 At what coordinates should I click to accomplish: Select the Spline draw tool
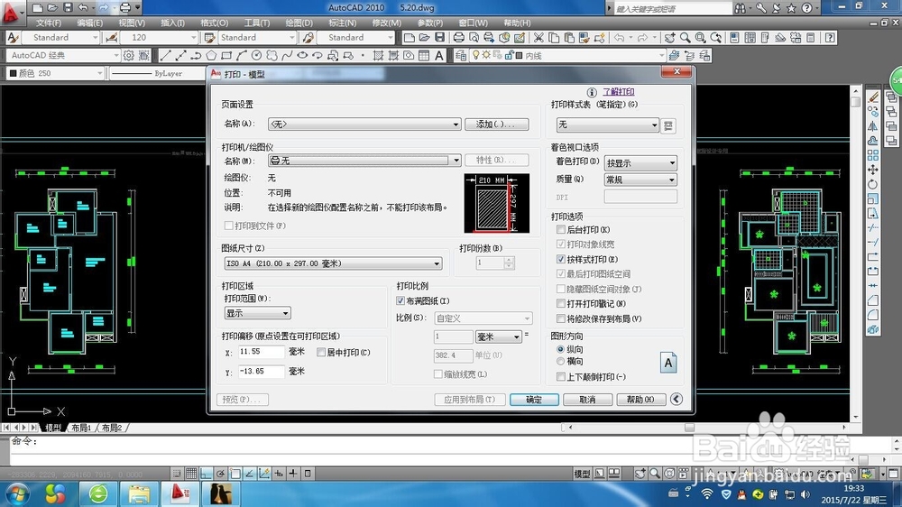(x=287, y=55)
